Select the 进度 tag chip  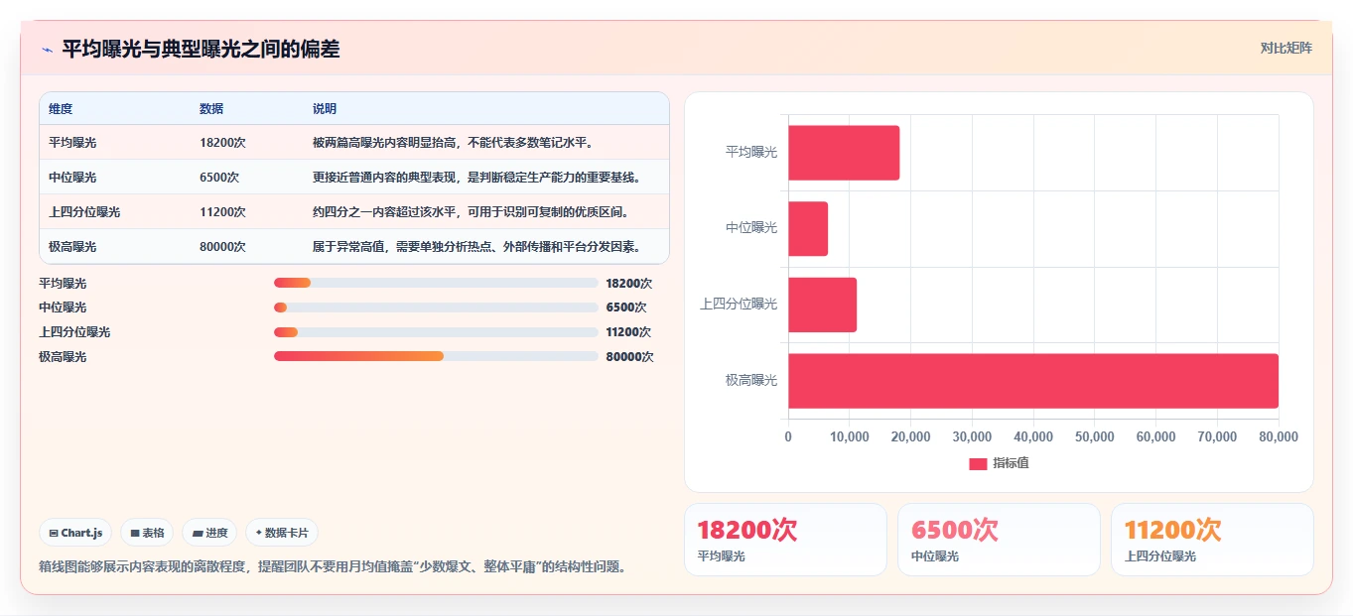pos(209,533)
